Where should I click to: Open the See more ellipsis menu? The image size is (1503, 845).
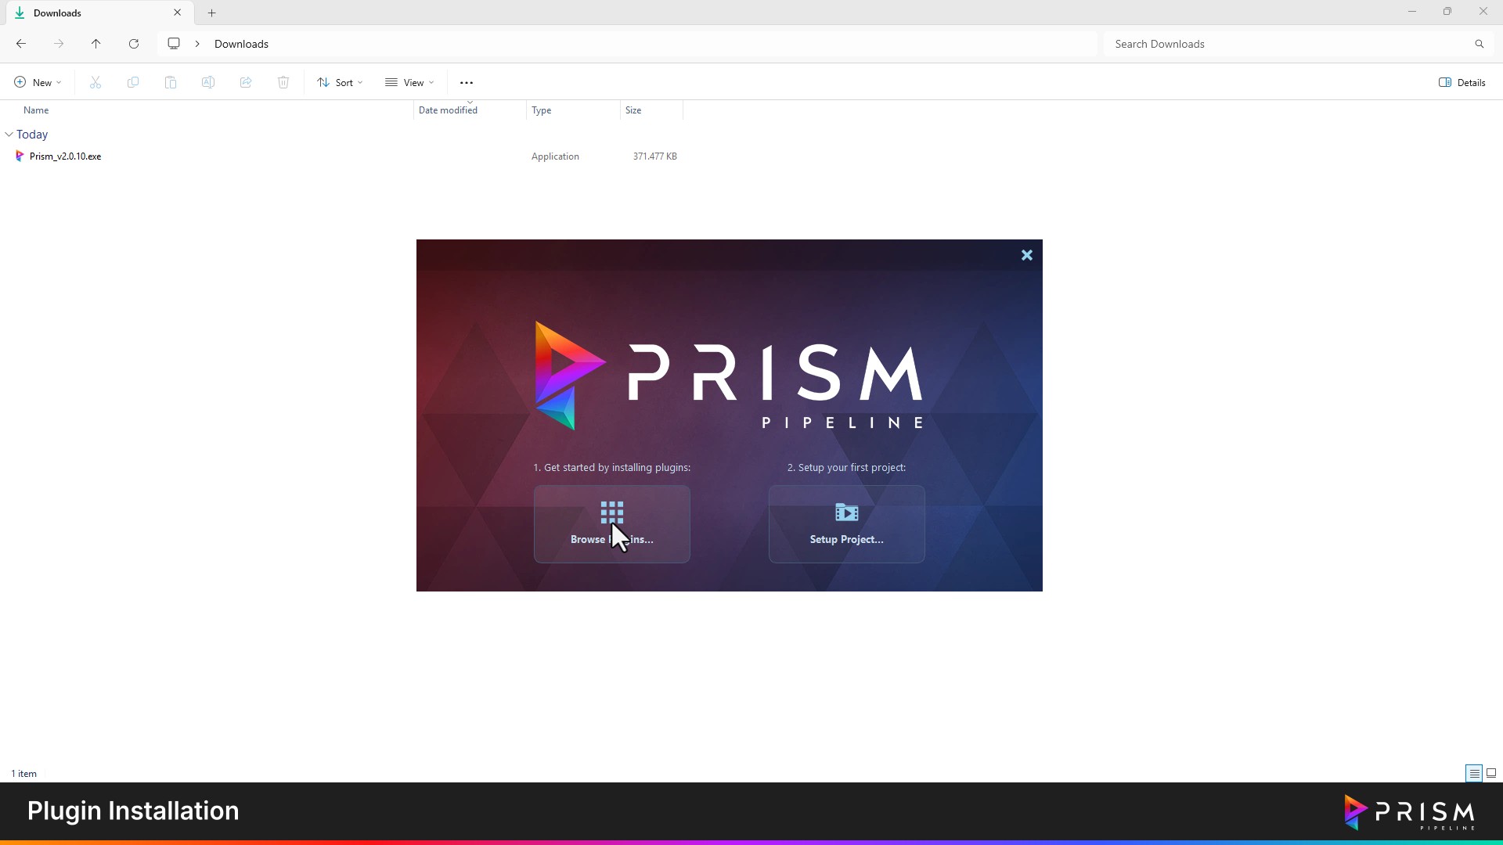467,82
